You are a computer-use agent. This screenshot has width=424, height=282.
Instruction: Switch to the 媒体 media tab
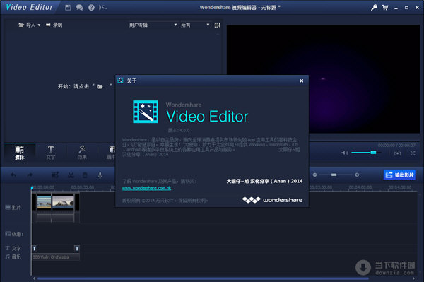tap(20, 152)
